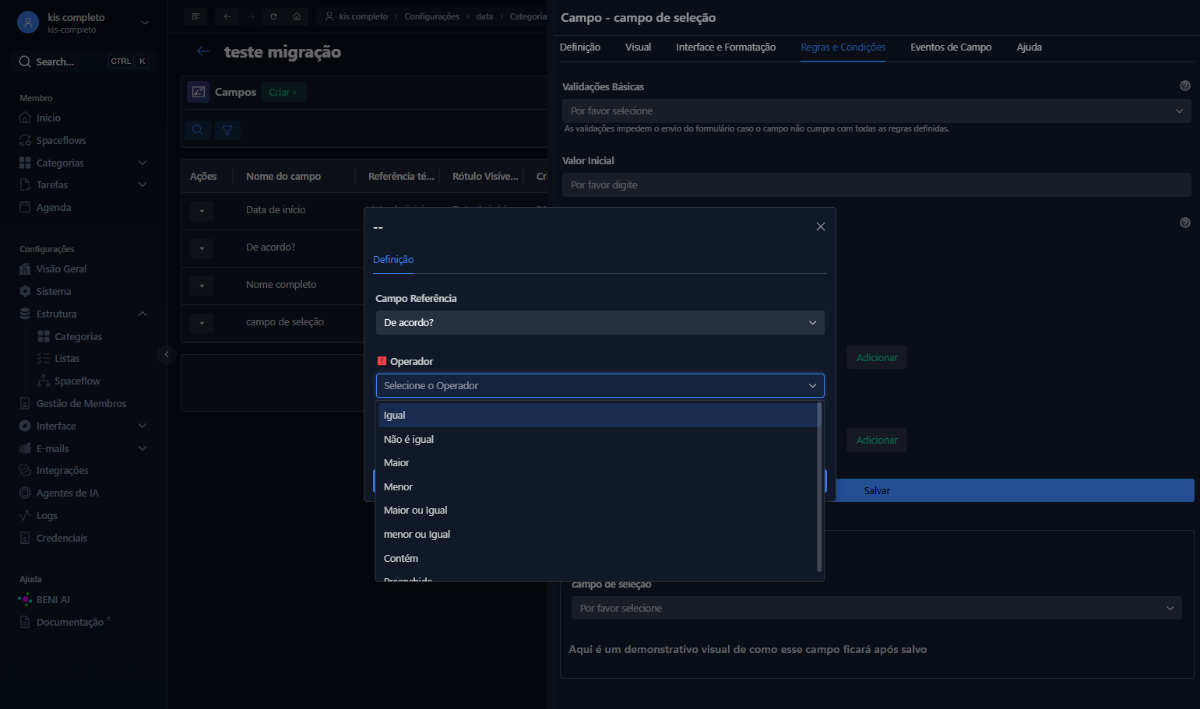This screenshot has width=1200, height=709.
Task: Open the Campo Referência dropdown
Action: [x=600, y=322]
